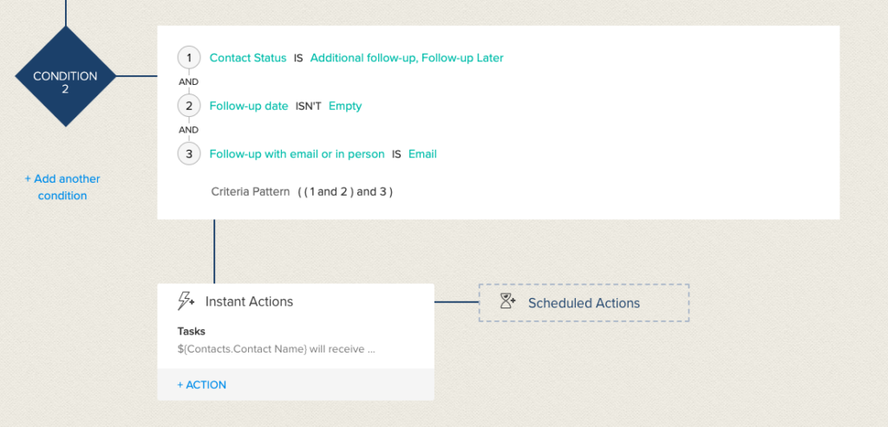This screenshot has width=888, height=427.
Task: Select the Follow-up date field
Action: 249,106
